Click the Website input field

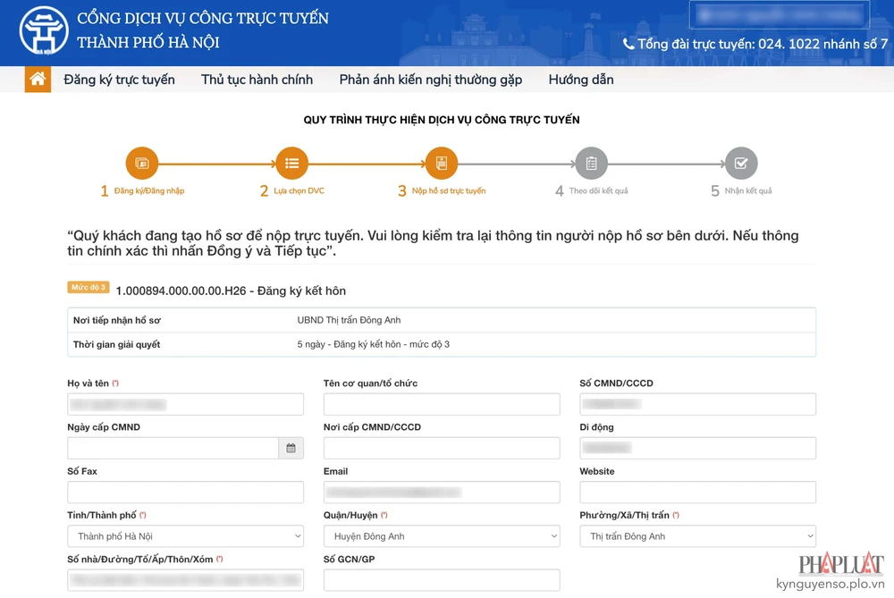click(697, 492)
